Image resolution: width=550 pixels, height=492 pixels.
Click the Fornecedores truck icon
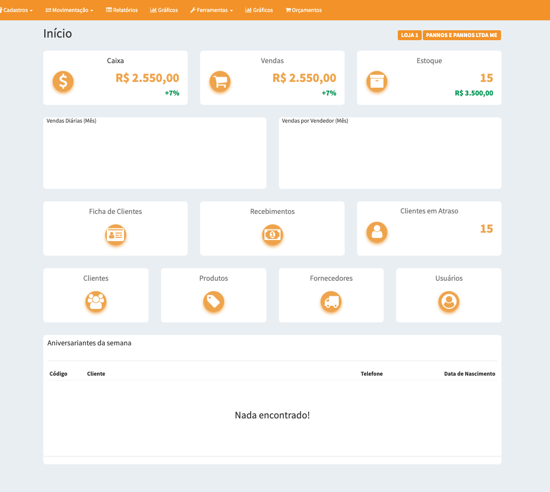pyautogui.click(x=331, y=302)
